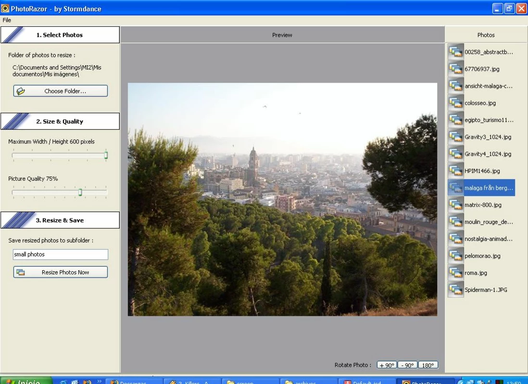The image size is (528, 384).
Task: Select Spiderman-1.JPG file name
Action: [x=486, y=290]
